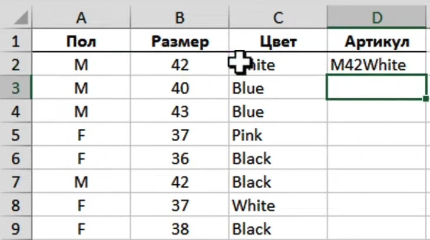Select column A header
This screenshot has height=240, width=430.
click(81, 18)
